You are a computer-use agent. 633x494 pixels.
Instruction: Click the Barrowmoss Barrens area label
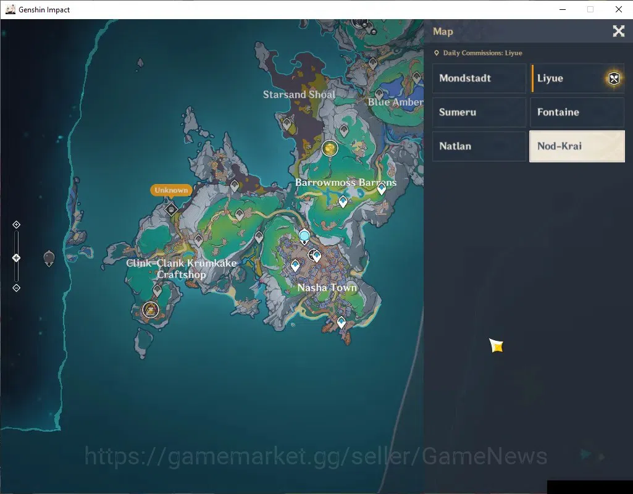coord(346,182)
